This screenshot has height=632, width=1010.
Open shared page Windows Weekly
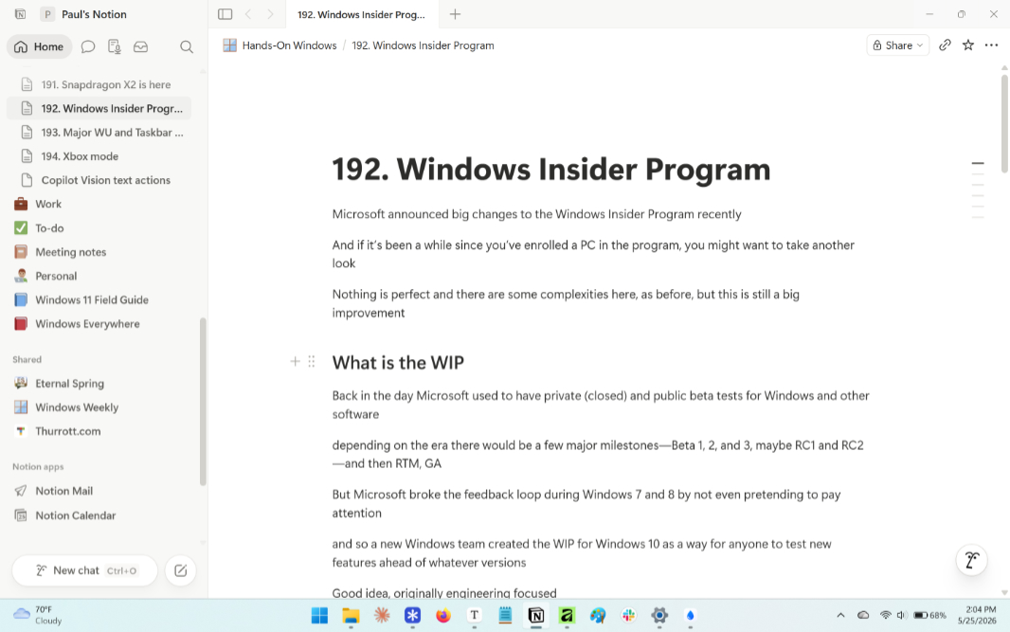[x=99, y=407]
